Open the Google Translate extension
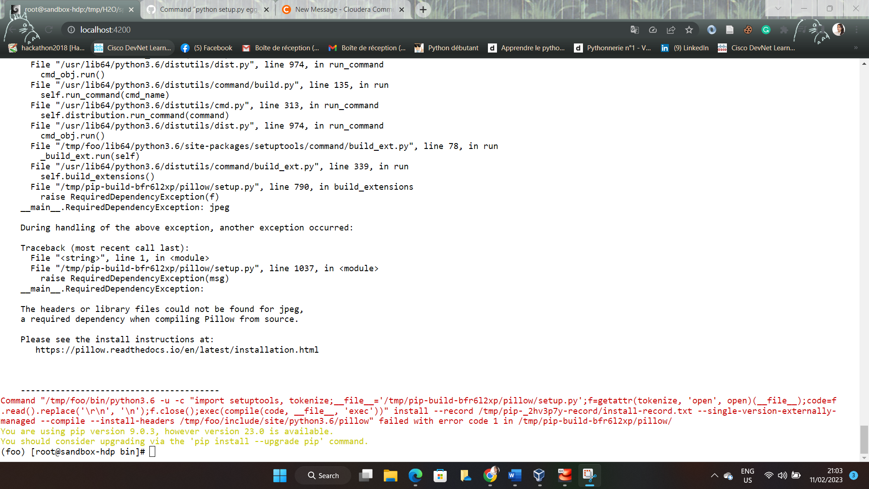869x489 pixels. coord(635,29)
